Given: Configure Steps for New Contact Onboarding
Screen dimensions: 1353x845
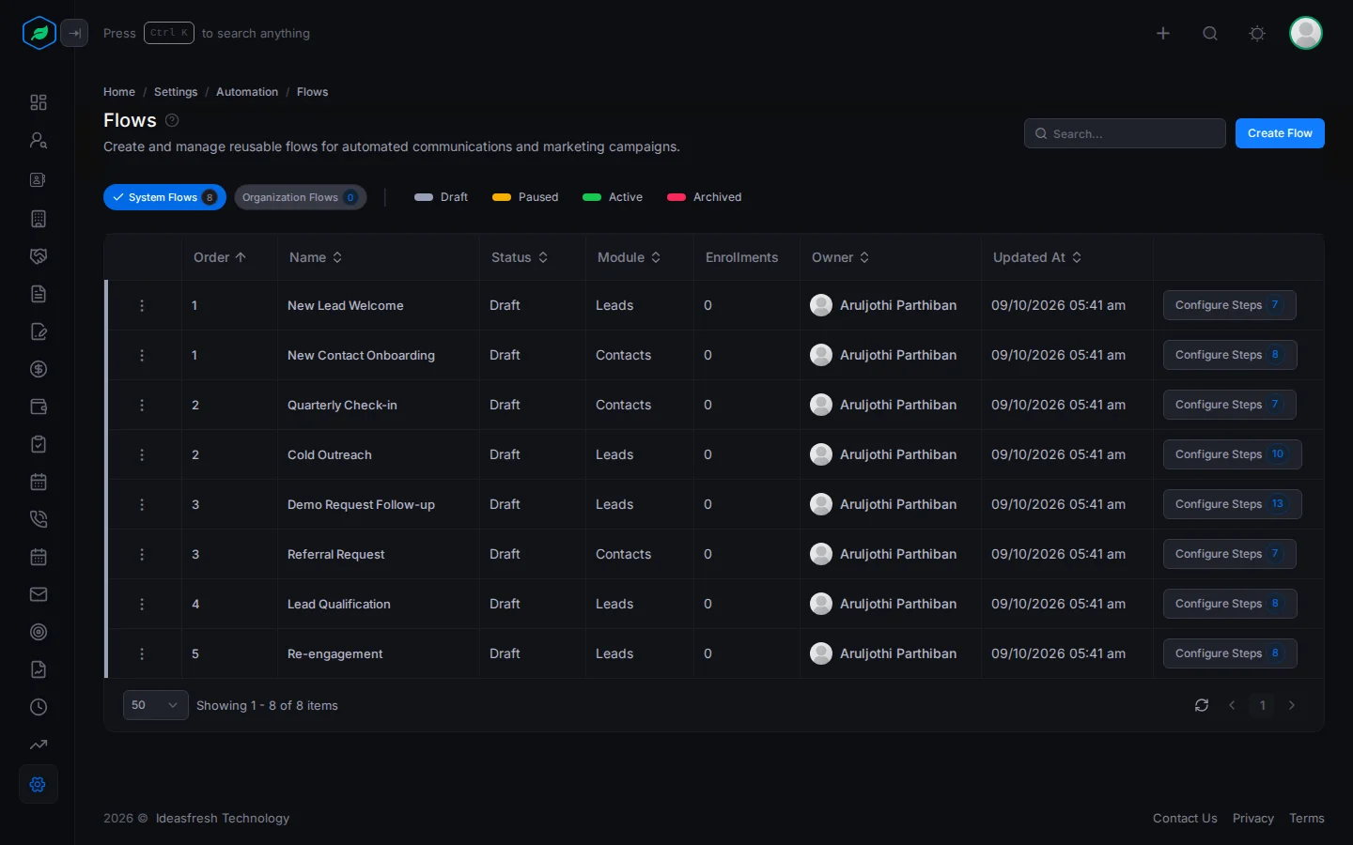Looking at the screenshot, I should [x=1230, y=355].
